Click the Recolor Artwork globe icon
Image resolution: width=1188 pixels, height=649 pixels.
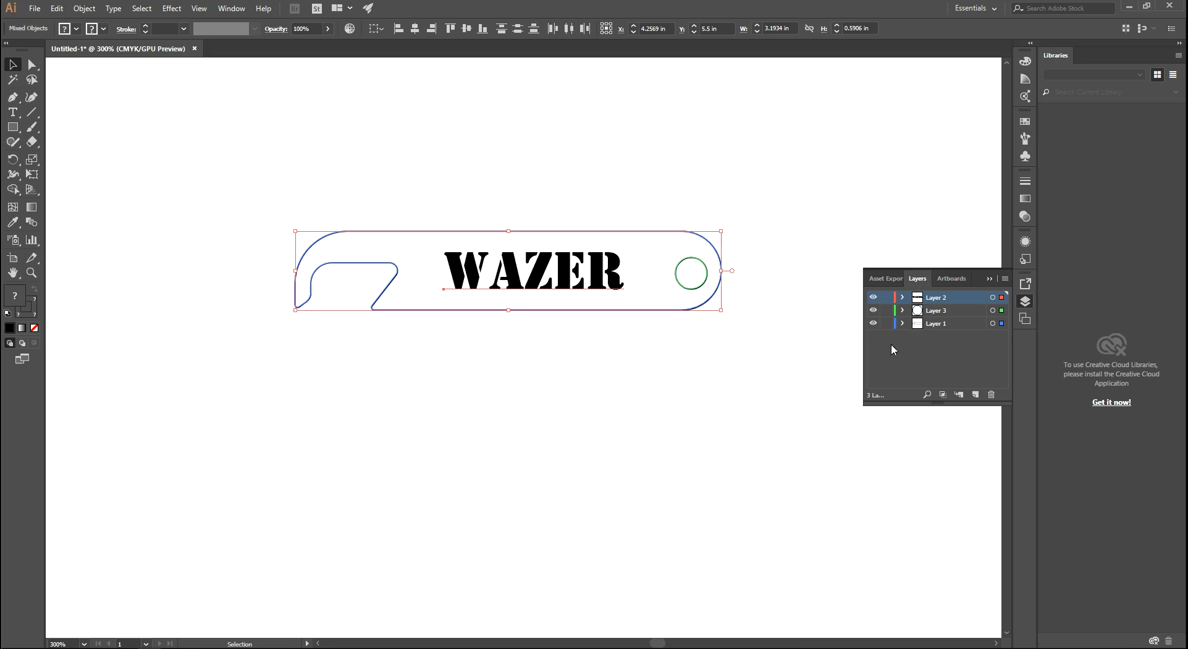click(350, 28)
